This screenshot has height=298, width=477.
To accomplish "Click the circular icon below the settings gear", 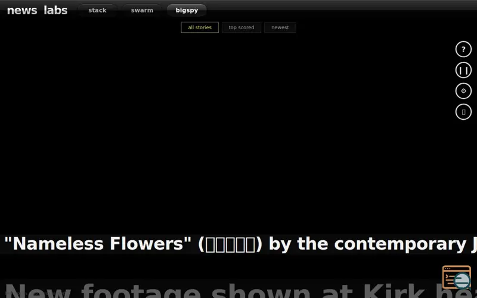I will click(x=463, y=112).
